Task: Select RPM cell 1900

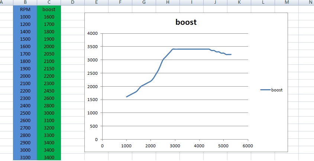Action: click(25, 68)
